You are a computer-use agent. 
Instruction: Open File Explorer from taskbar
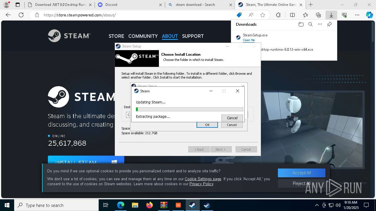(135, 205)
